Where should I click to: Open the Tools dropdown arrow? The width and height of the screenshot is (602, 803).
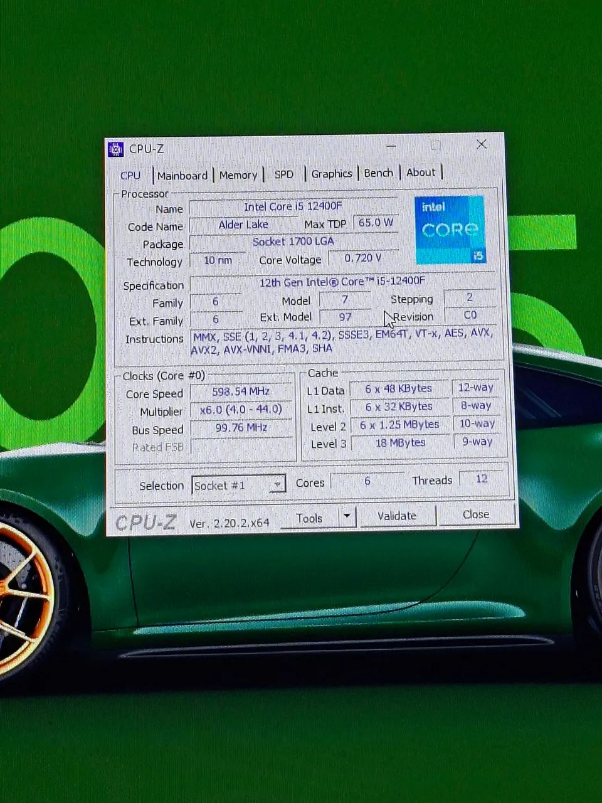coord(347,517)
